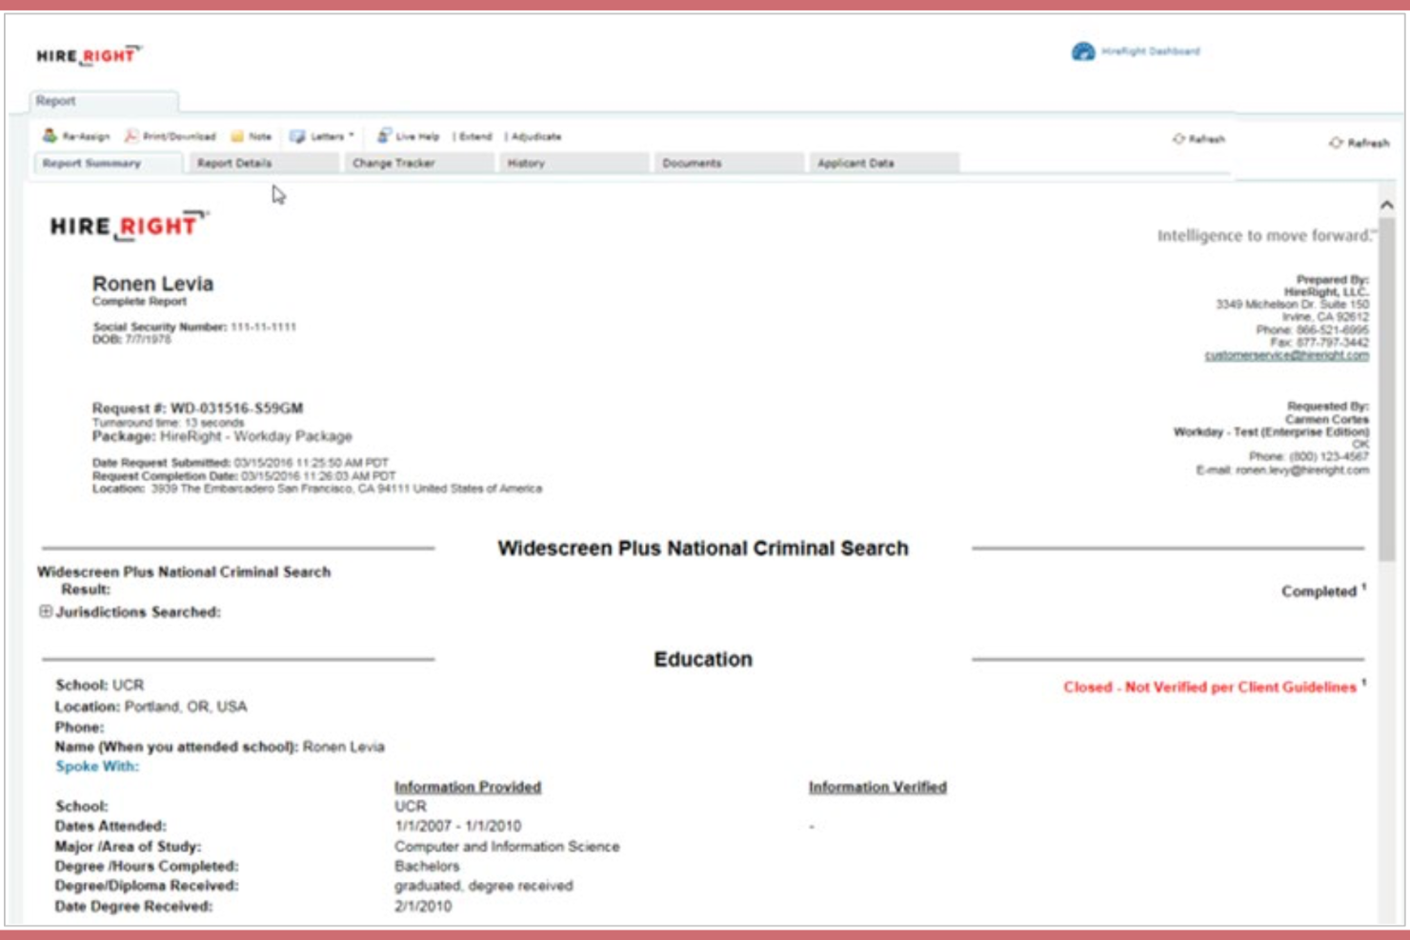Click the Bachelors degree value
Viewport: 1410px width, 940px height.
click(427, 866)
